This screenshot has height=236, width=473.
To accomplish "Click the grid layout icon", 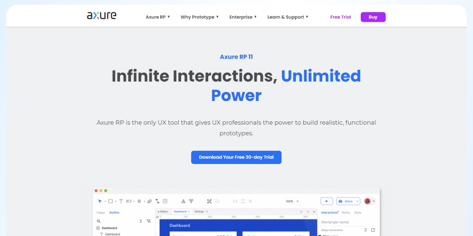I will [251, 201].
